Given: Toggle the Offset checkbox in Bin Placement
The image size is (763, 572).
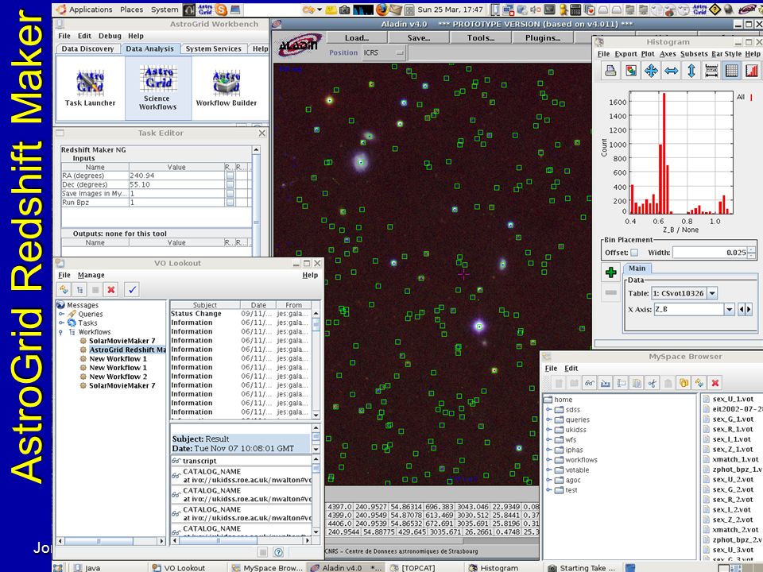Looking at the screenshot, I should pyautogui.click(x=634, y=253).
